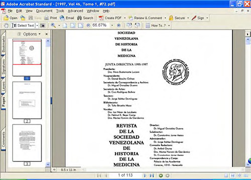The image size is (251, 180).
Task: Open the View menu
Action: pos(29,11)
